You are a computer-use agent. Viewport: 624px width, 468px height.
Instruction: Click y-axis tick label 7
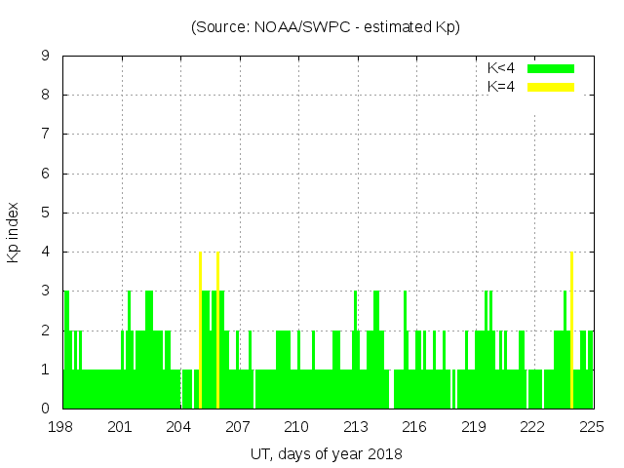(45, 135)
